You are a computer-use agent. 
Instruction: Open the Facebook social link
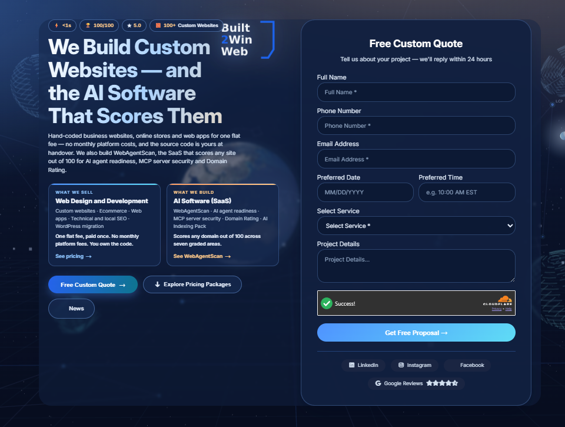point(467,365)
